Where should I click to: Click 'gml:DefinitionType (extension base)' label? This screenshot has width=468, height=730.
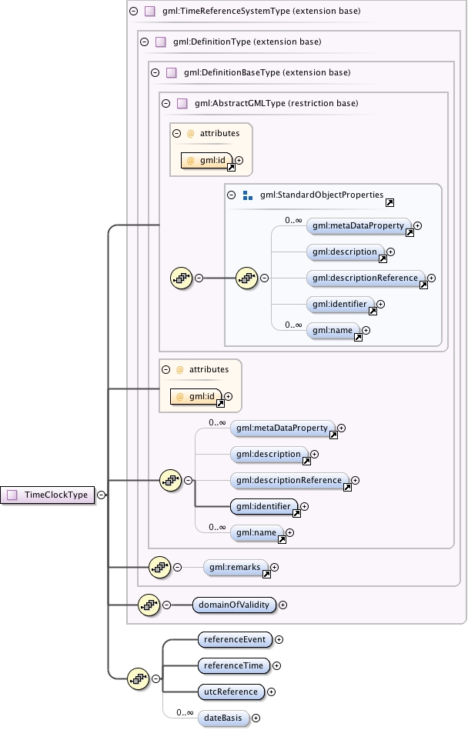tap(247, 42)
